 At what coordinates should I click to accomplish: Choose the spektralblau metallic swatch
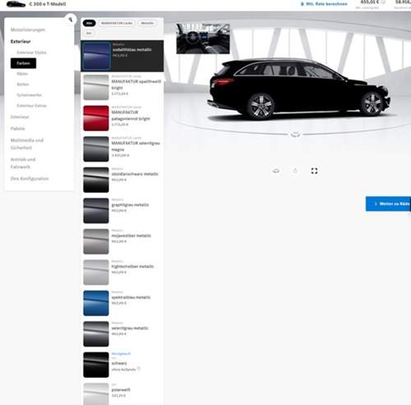(x=96, y=303)
